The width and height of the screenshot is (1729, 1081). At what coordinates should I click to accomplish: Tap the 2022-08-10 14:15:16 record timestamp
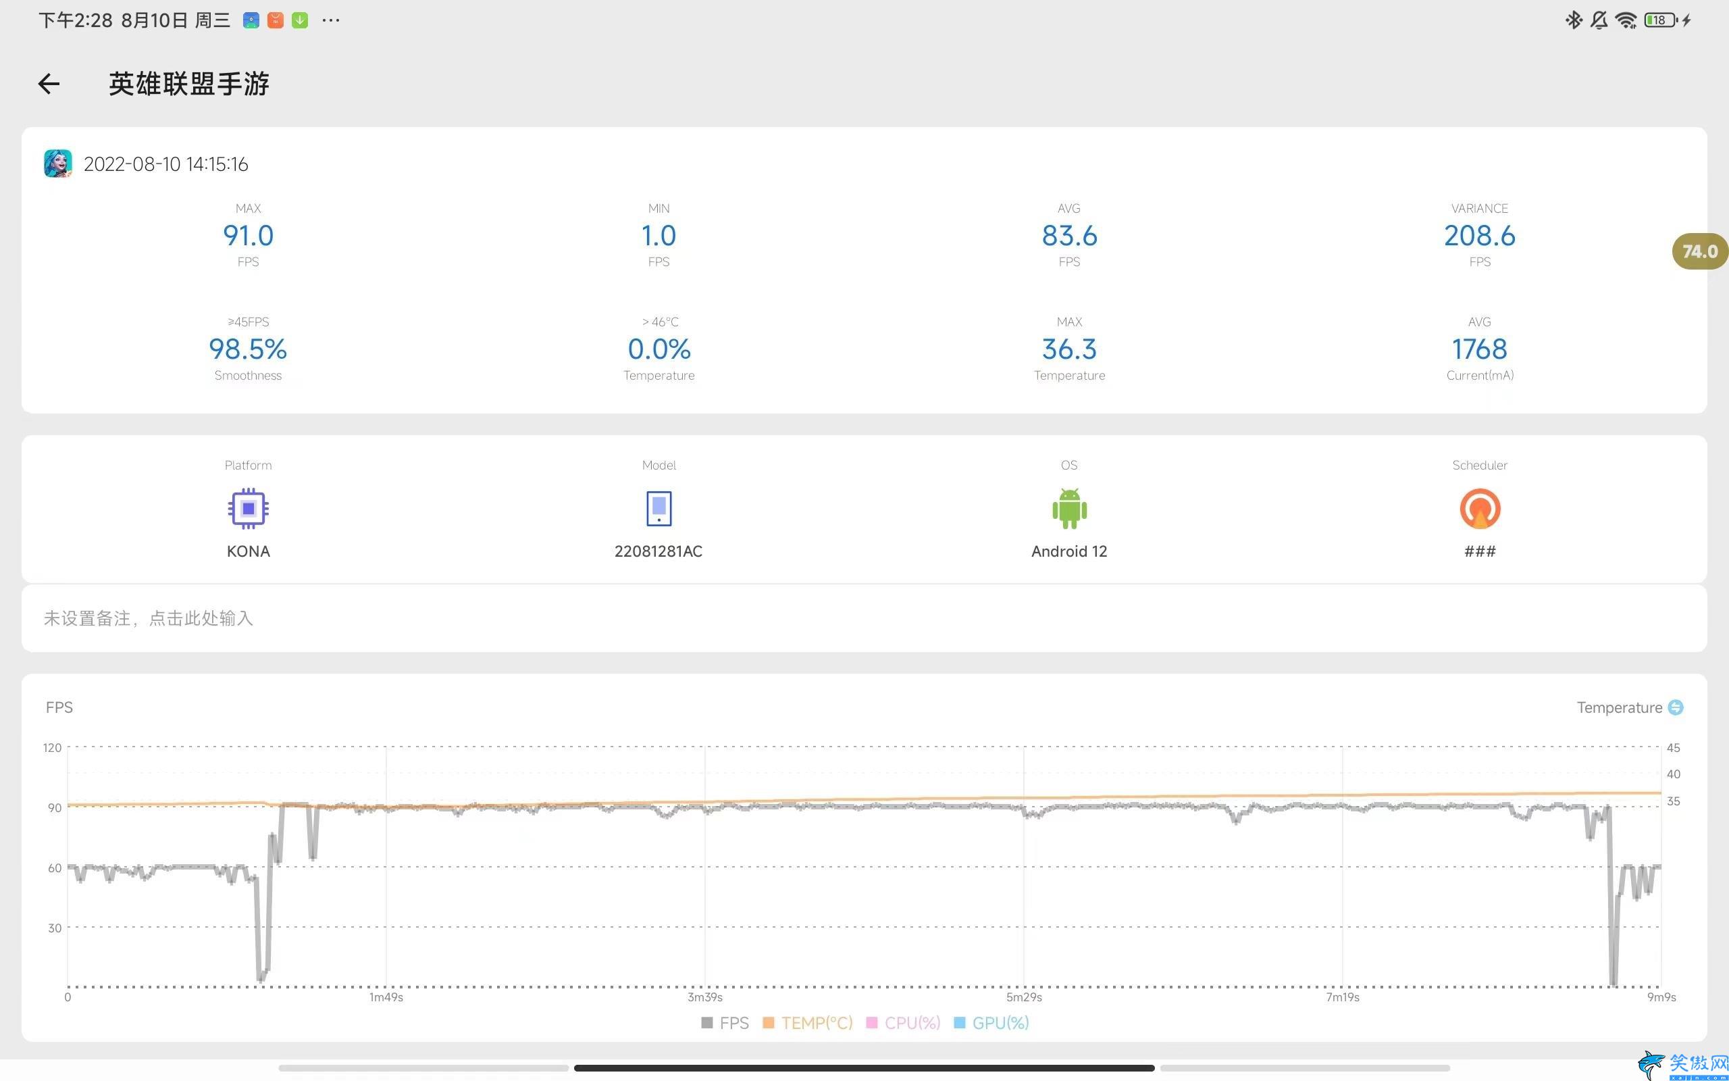165,164
